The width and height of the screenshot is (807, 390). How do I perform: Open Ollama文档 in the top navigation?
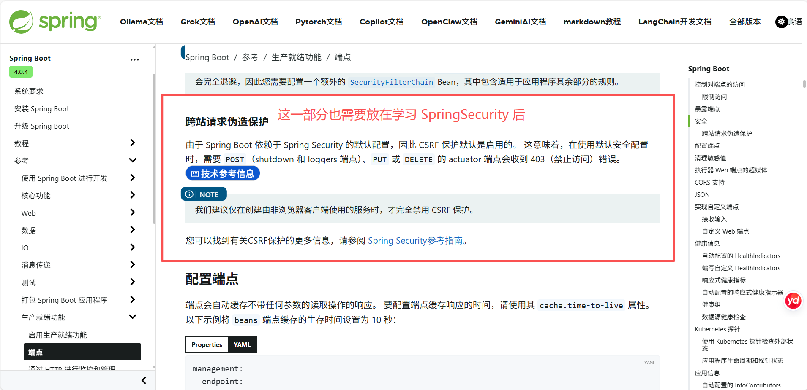142,22
